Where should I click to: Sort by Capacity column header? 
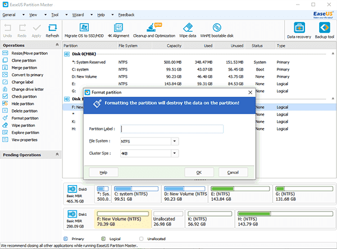click(167, 46)
